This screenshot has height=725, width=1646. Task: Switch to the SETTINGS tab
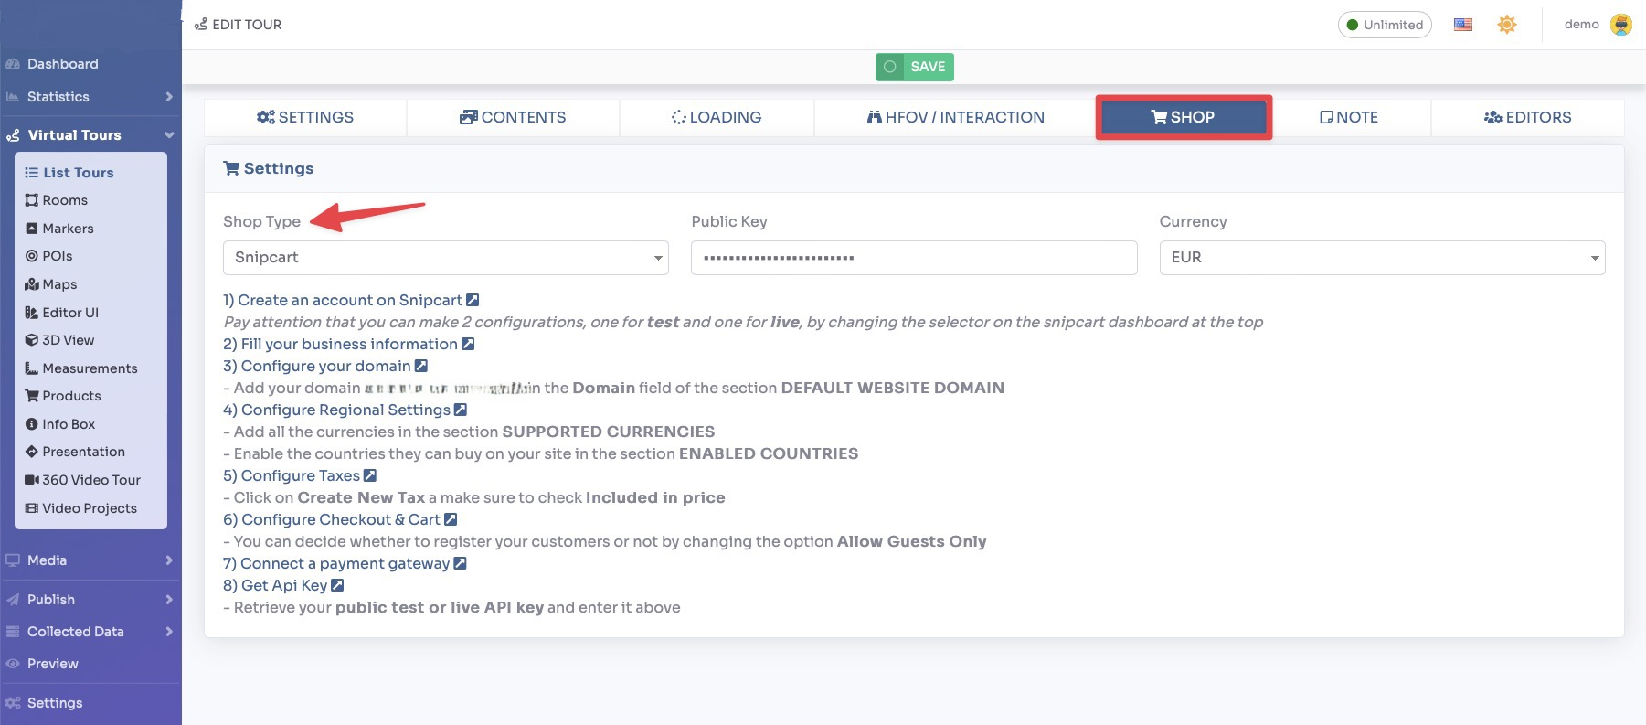tap(305, 117)
